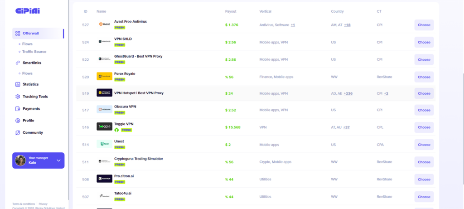464x209 pixels.
Task: Click the Smartlinks chain icon
Action: pos(18,63)
